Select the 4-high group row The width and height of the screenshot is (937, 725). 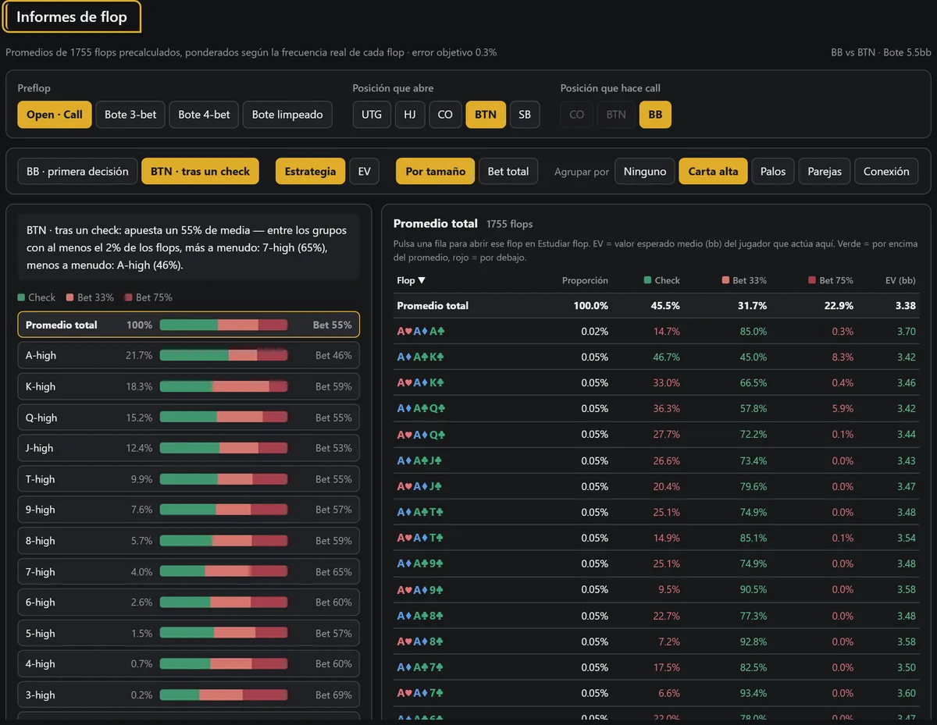[x=188, y=664]
